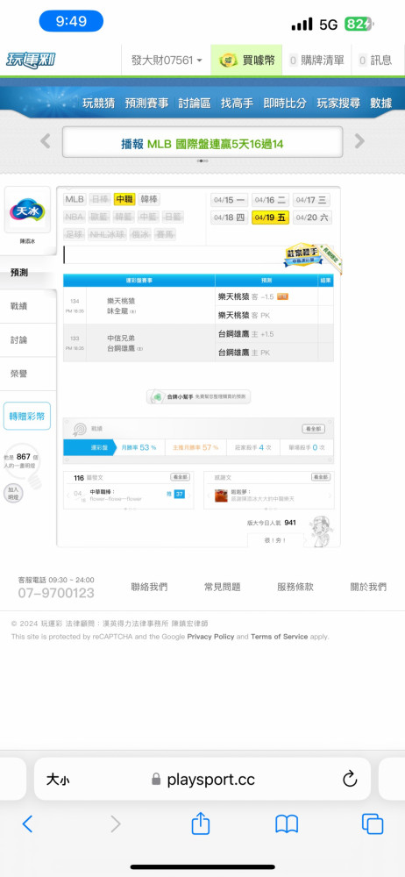The height and width of the screenshot is (877, 405).
Task: Switch to 榮譽 sidebar tab
Action: 28,374
